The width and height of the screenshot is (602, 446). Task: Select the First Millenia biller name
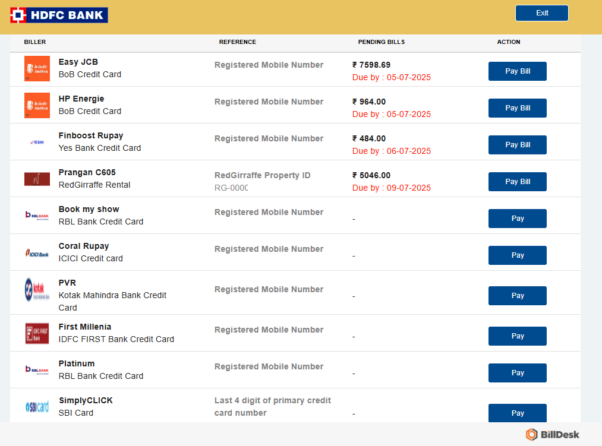pyautogui.click(x=85, y=327)
